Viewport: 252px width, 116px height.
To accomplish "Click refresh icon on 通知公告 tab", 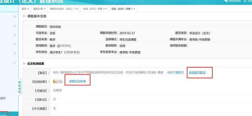I will (44, 9).
